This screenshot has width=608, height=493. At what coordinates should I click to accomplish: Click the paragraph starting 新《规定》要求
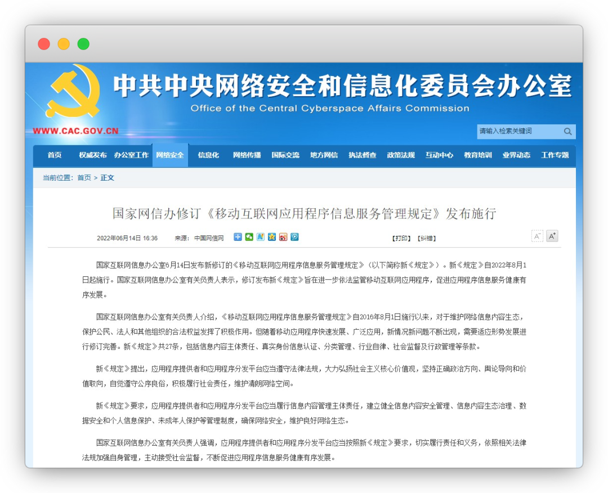pos(304,413)
